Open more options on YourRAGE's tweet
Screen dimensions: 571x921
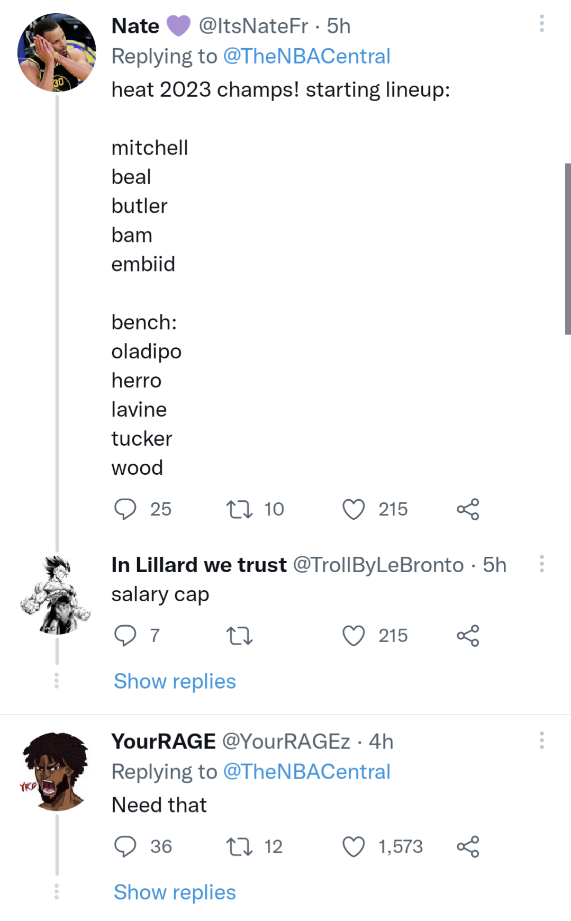pyautogui.click(x=541, y=740)
